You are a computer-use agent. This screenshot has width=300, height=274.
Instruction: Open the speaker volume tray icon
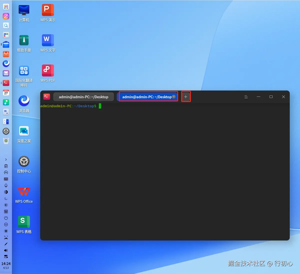click(x=6, y=250)
